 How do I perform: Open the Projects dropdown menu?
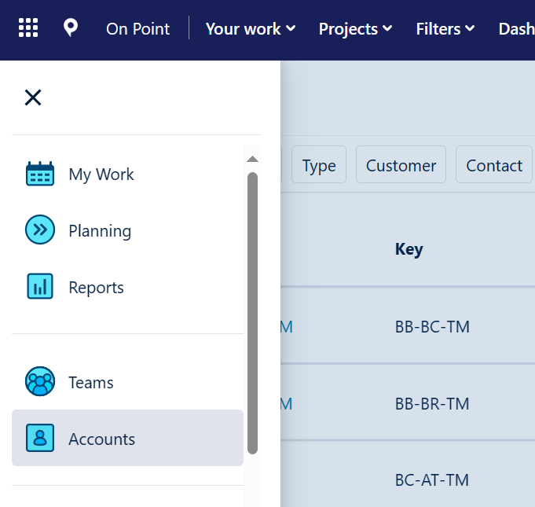(355, 29)
